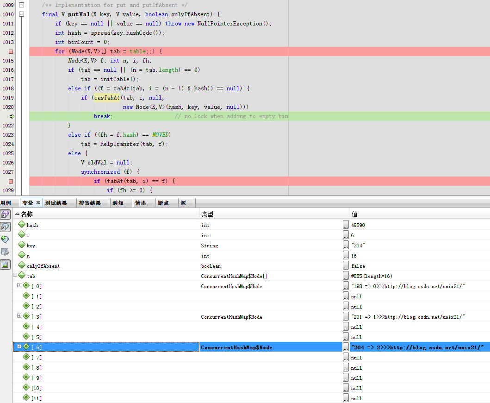Toggle breakpoint marker on the 'for' loop line

[11, 51]
